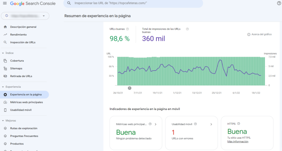Click Ningún problema detectado text
The image size is (282, 151).
click(134, 138)
